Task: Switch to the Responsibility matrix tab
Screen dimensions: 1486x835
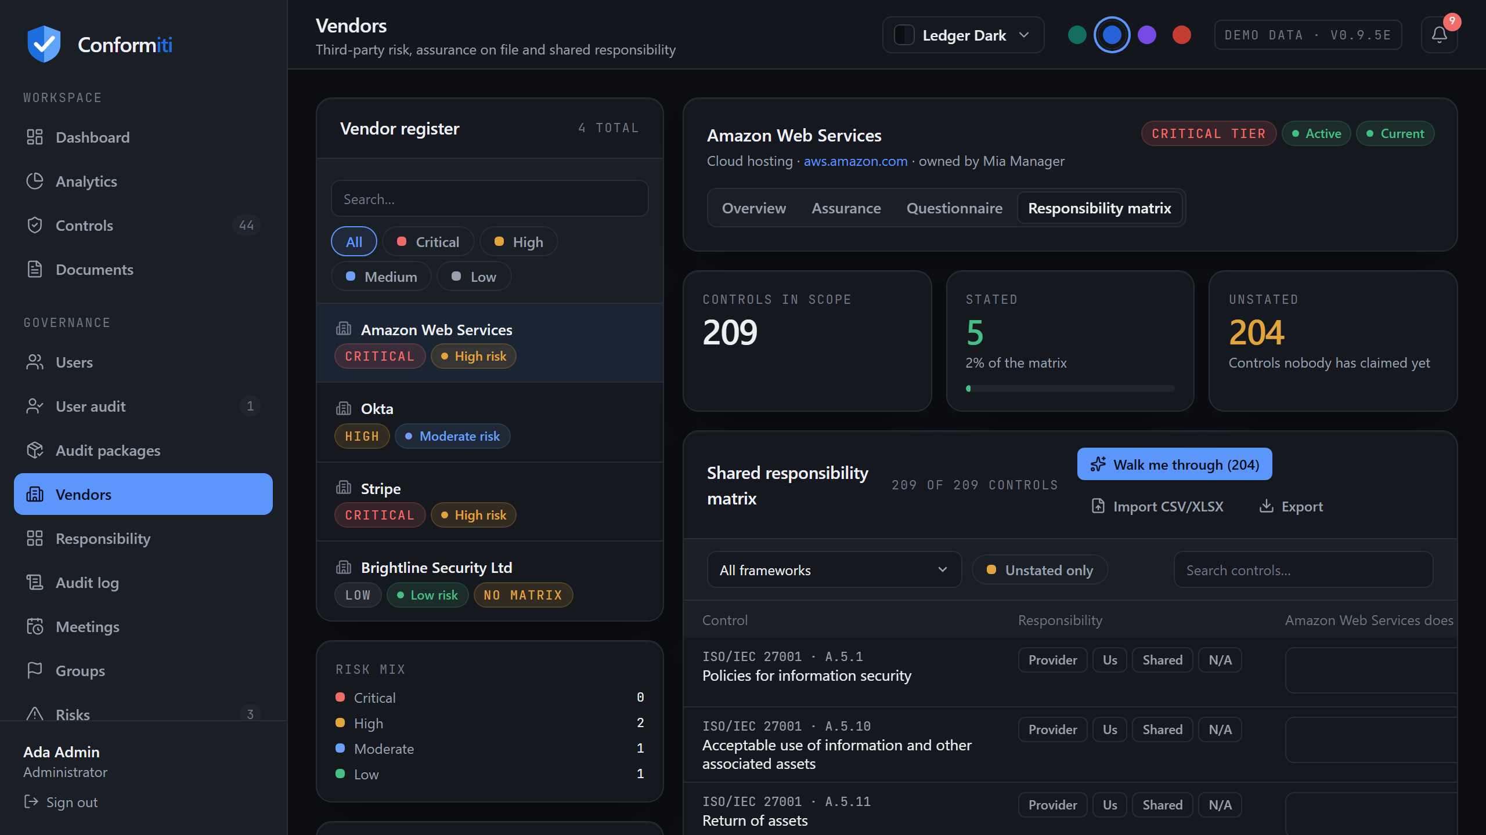Action: [1099, 208]
